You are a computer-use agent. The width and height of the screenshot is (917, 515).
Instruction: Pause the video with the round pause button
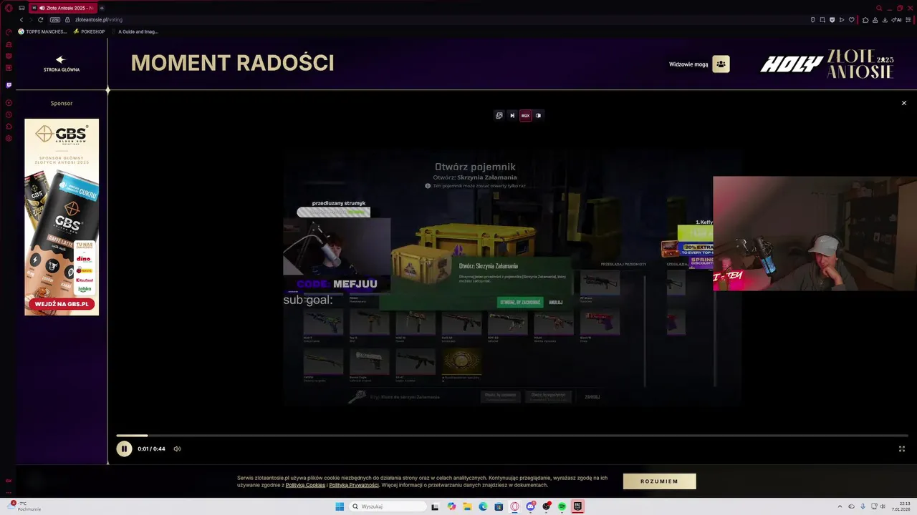(124, 448)
